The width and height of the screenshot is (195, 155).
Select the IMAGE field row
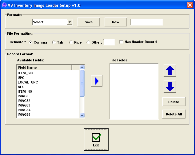tap(48, 96)
